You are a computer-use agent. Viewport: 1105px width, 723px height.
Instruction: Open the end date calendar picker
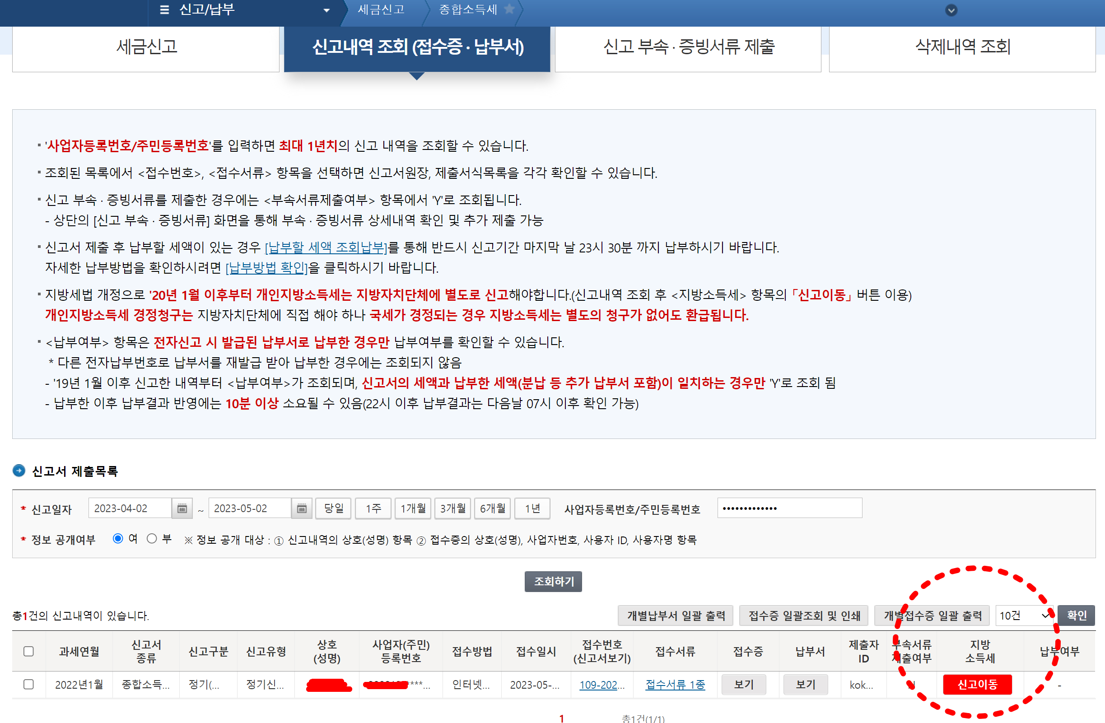(302, 508)
